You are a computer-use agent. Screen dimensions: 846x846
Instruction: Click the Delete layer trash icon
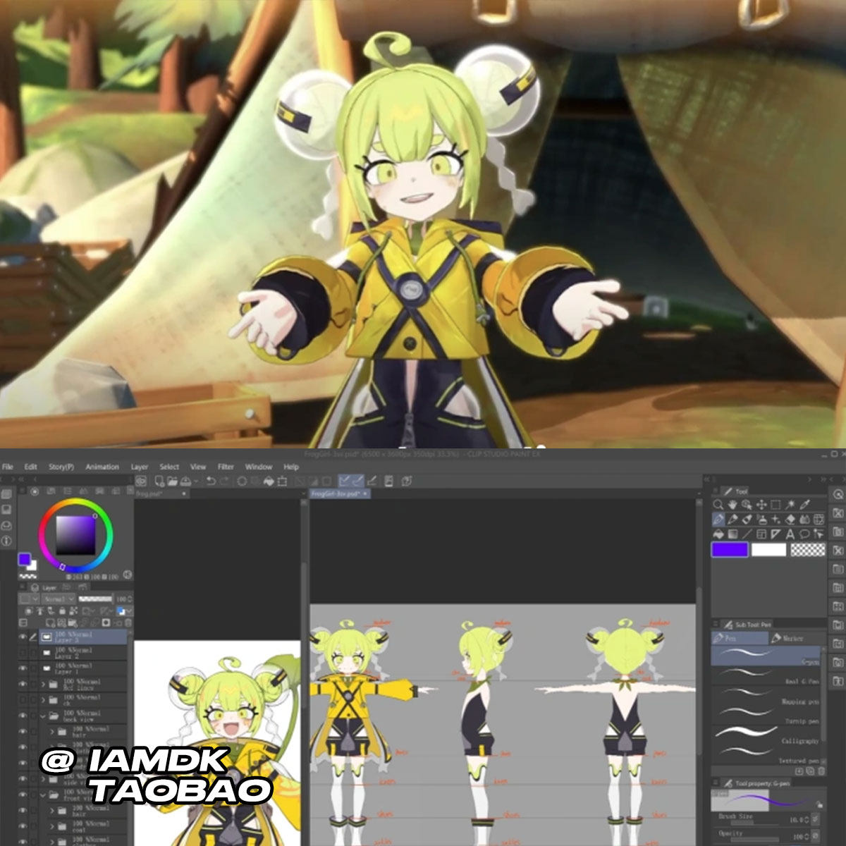(x=128, y=623)
